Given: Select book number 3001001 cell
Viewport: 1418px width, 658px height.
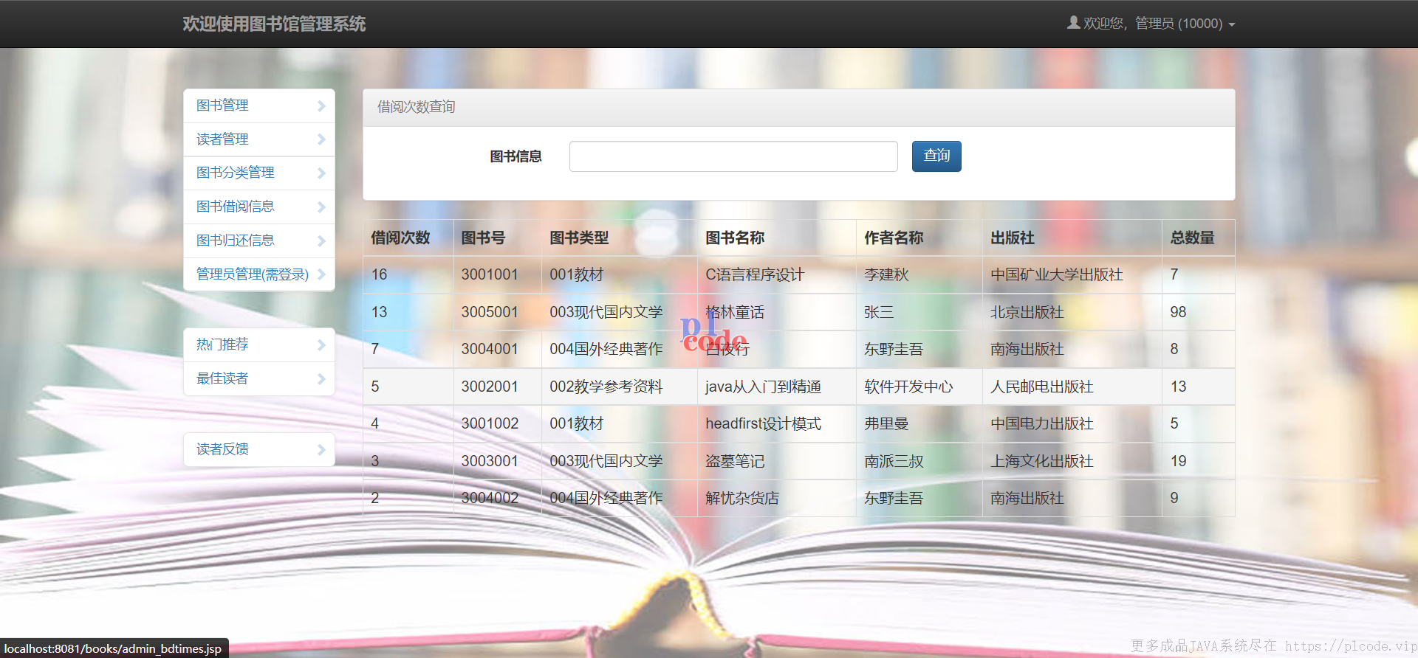Looking at the screenshot, I should (497, 275).
